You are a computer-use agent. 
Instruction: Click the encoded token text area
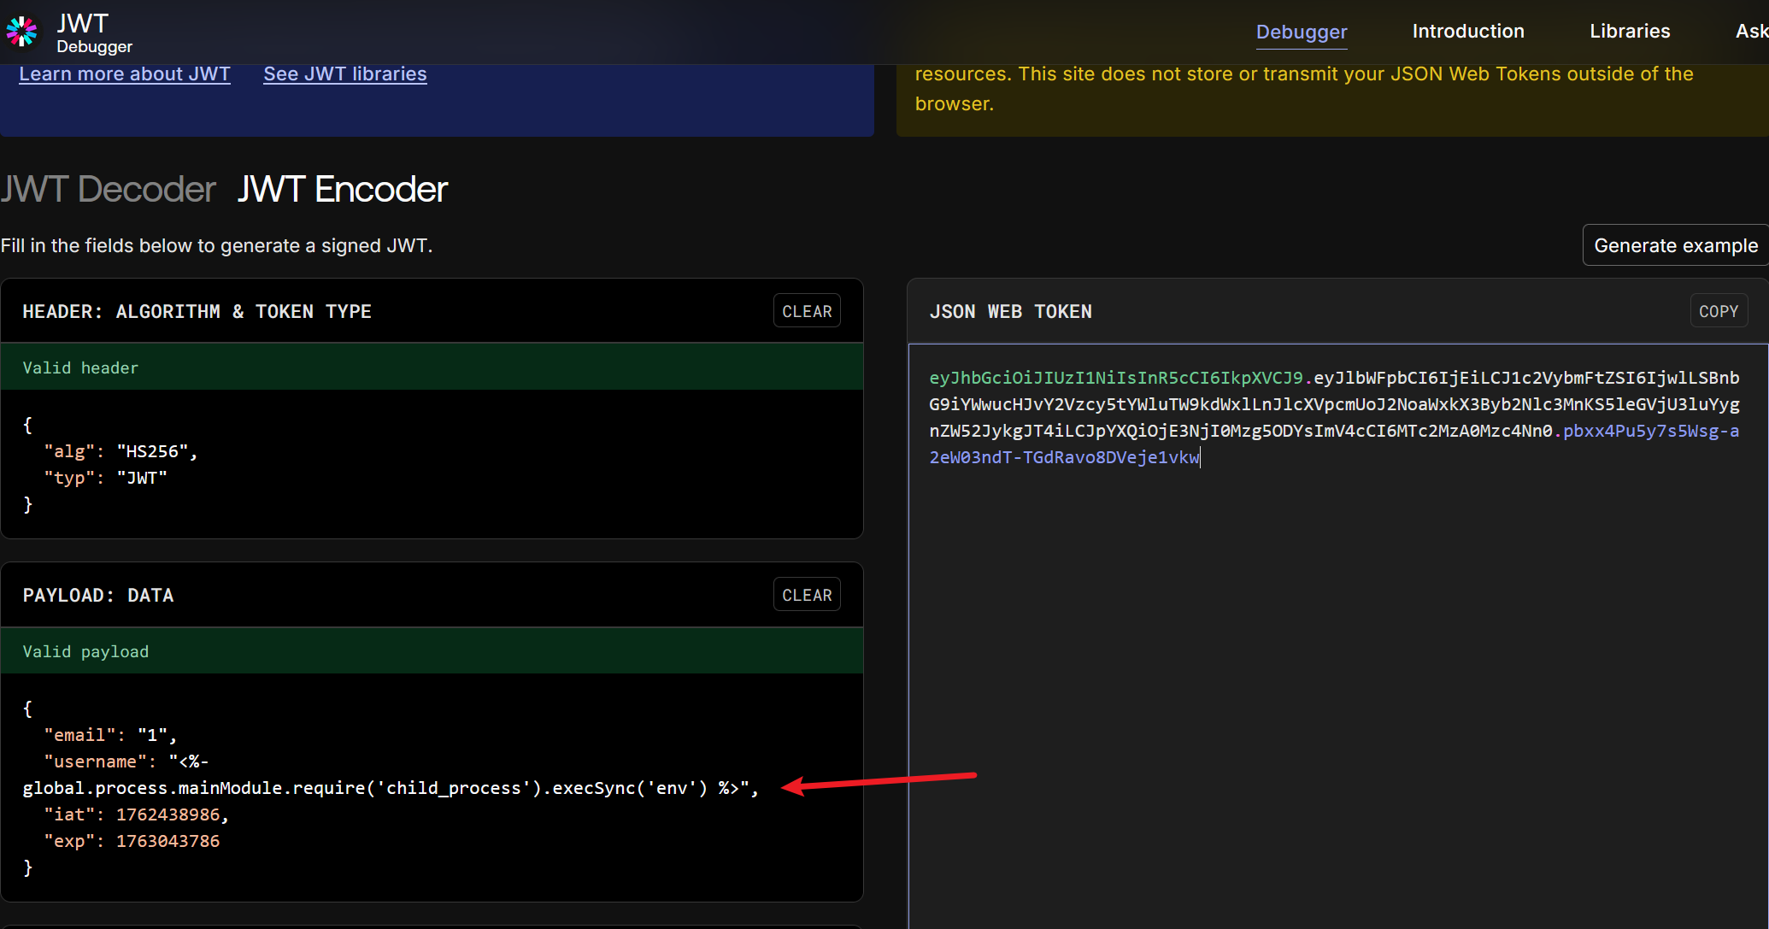(1333, 641)
